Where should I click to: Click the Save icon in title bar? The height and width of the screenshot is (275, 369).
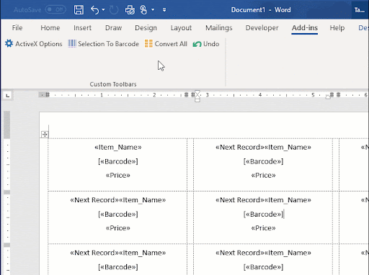click(x=79, y=10)
